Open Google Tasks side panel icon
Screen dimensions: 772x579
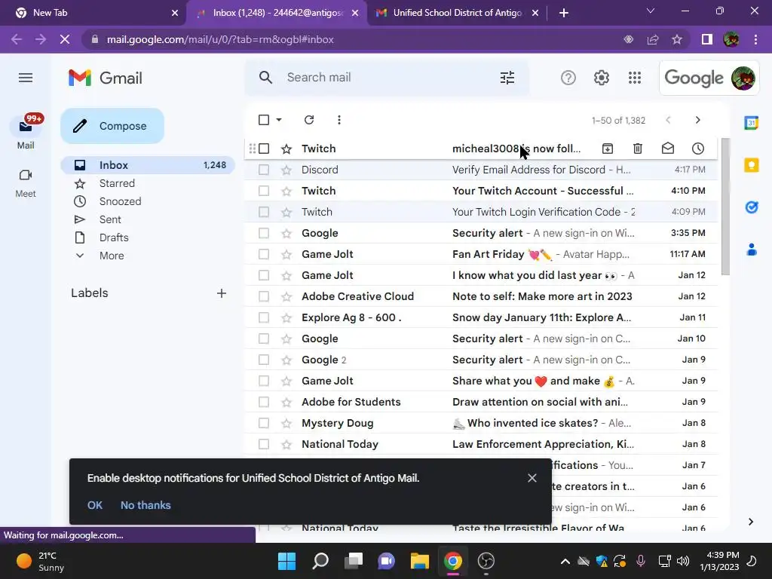[752, 207]
